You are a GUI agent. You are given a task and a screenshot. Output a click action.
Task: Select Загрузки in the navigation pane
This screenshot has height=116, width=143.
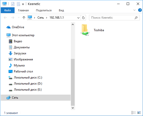tap(20, 53)
